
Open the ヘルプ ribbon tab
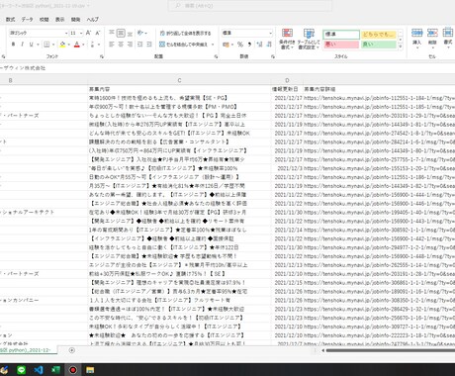pos(93,20)
